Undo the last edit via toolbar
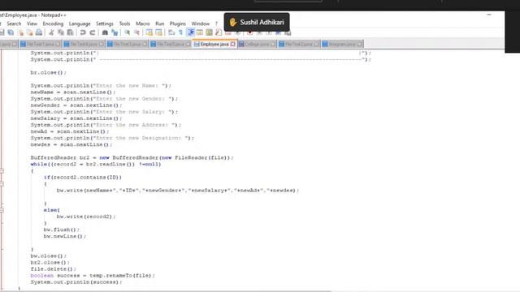The width and height of the screenshot is (520, 292). coord(83,32)
